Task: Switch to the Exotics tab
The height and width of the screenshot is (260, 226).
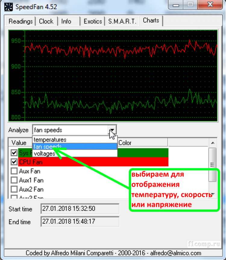Action: [x=93, y=21]
